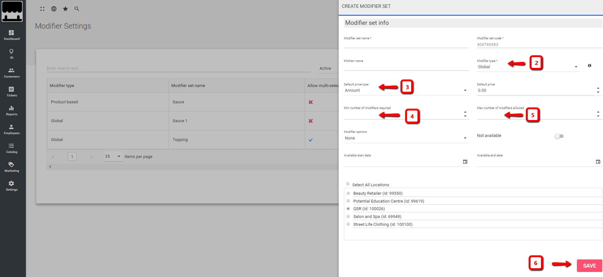Adjust Max number of modifiers stepper

(x=598, y=114)
